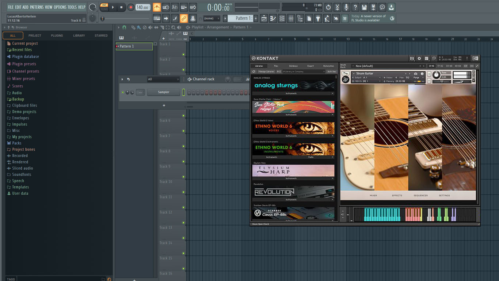Viewport: 499px width, 281px height.
Task: Expand the Packs folder in Browser
Action: [x=17, y=143]
